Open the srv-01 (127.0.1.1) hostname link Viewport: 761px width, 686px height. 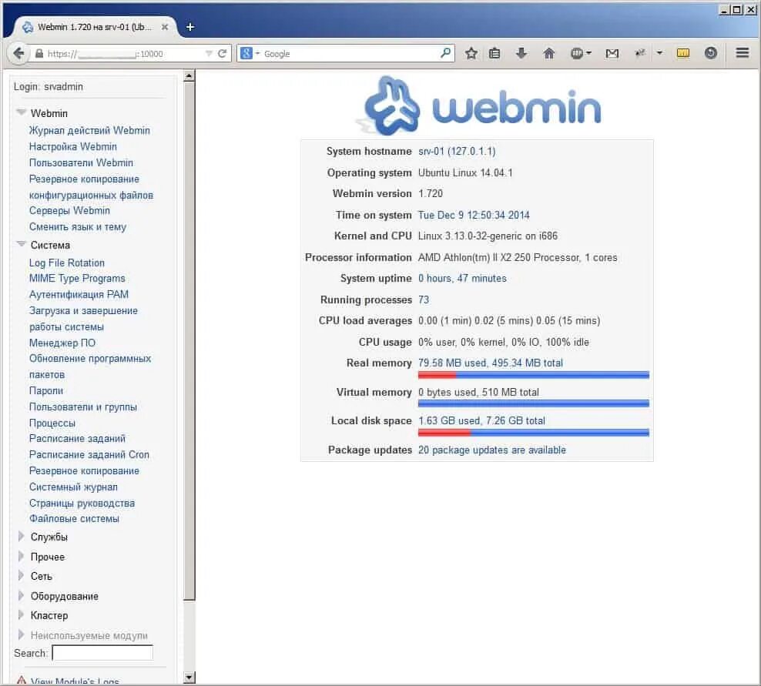(457, 152)
